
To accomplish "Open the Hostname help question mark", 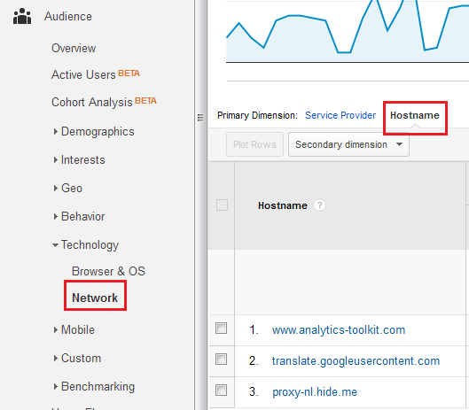I will pos(319,205).
